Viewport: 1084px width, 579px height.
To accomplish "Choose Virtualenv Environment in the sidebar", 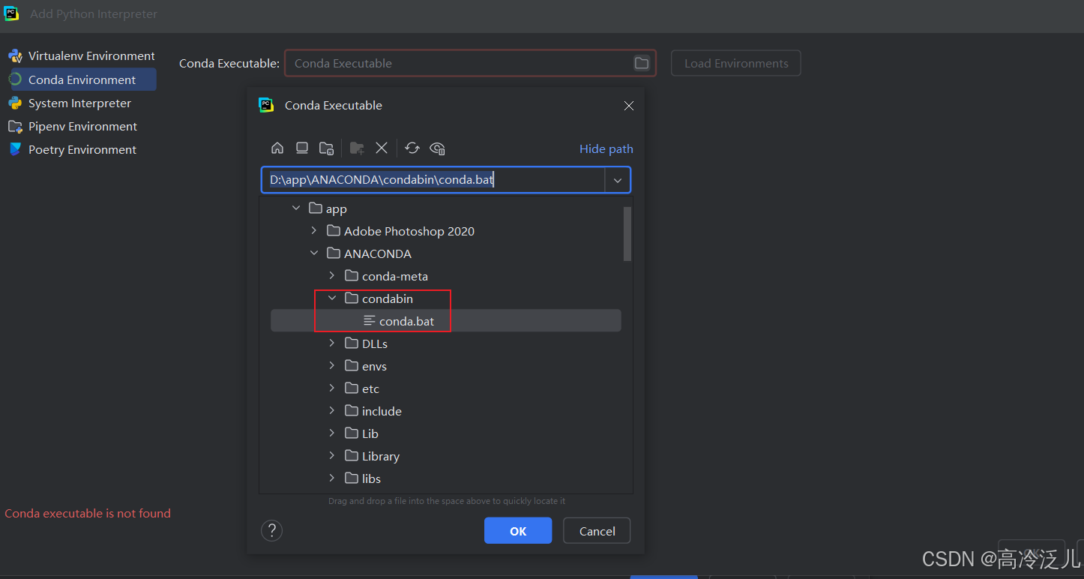I will click(81, 55).
